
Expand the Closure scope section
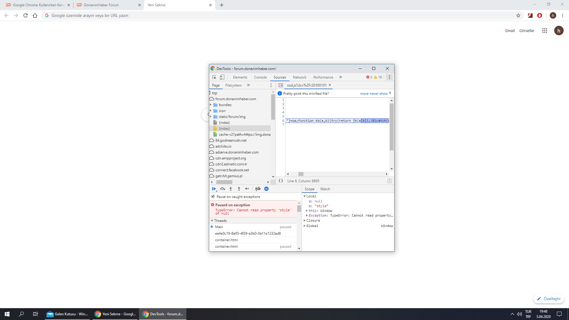tap(305, 220)
